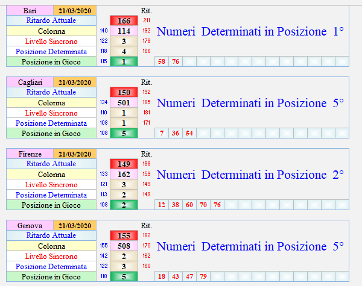This screenshot has height=286, width=362.
Task: Click Numeri Determinati in Posizione 2° heading
Action: pos(250,175)
